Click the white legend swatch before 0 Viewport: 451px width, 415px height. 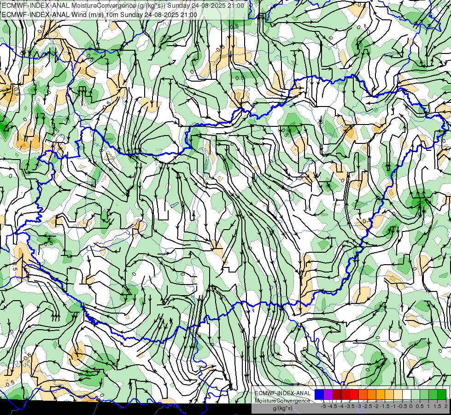407,395
